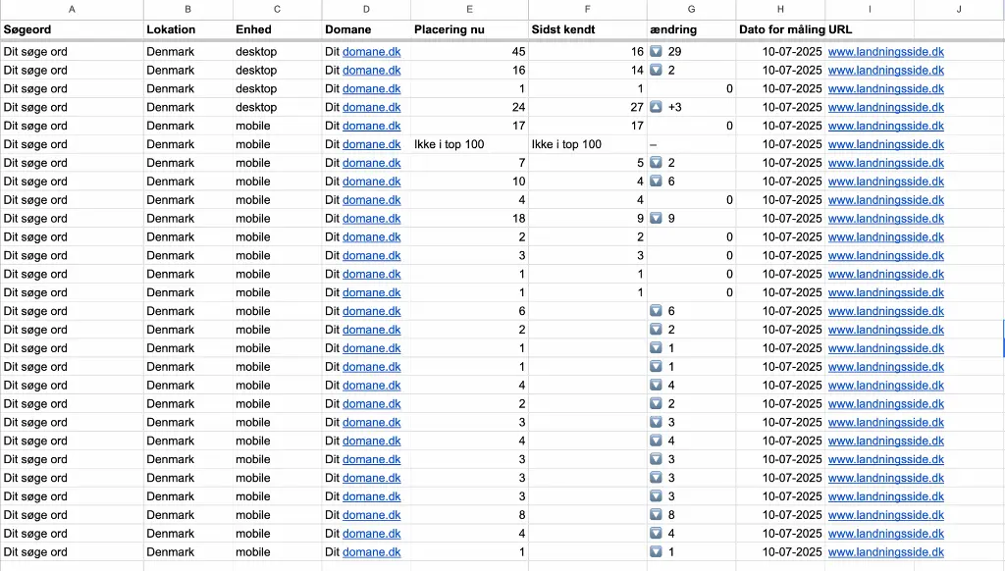Click down arrow icon in row with placement 6
This screenshot has width=1005, height=571.
656,311
